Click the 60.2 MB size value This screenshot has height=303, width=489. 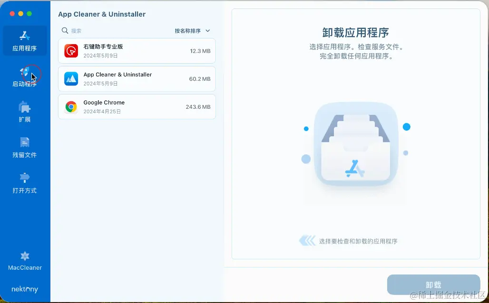coord(200,79)
